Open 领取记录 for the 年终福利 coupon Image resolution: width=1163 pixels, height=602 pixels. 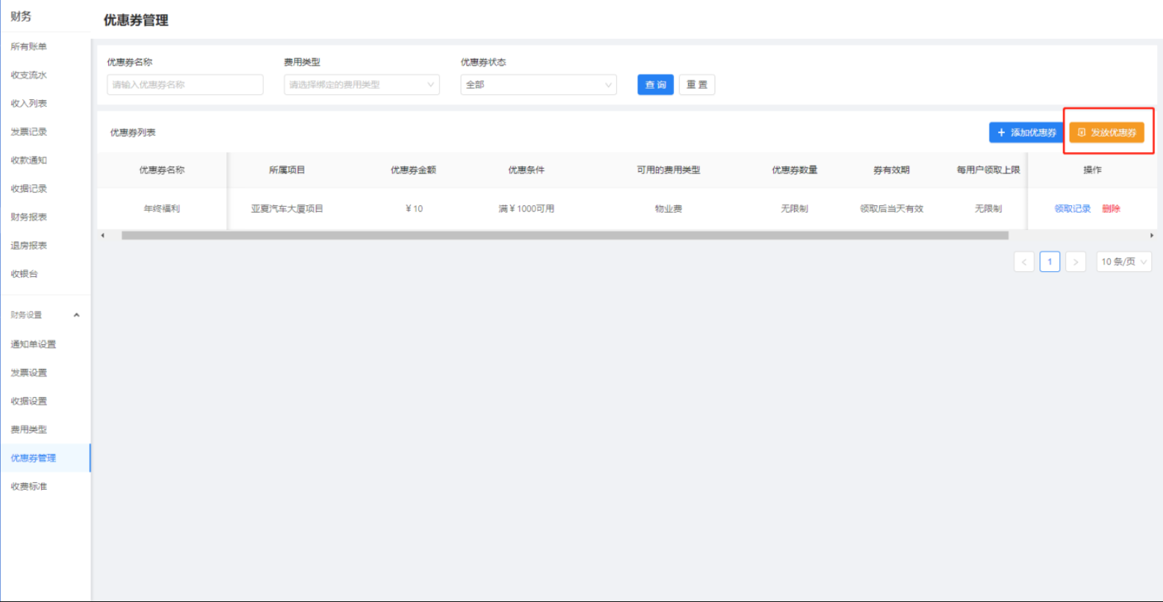click(1072, 209)
